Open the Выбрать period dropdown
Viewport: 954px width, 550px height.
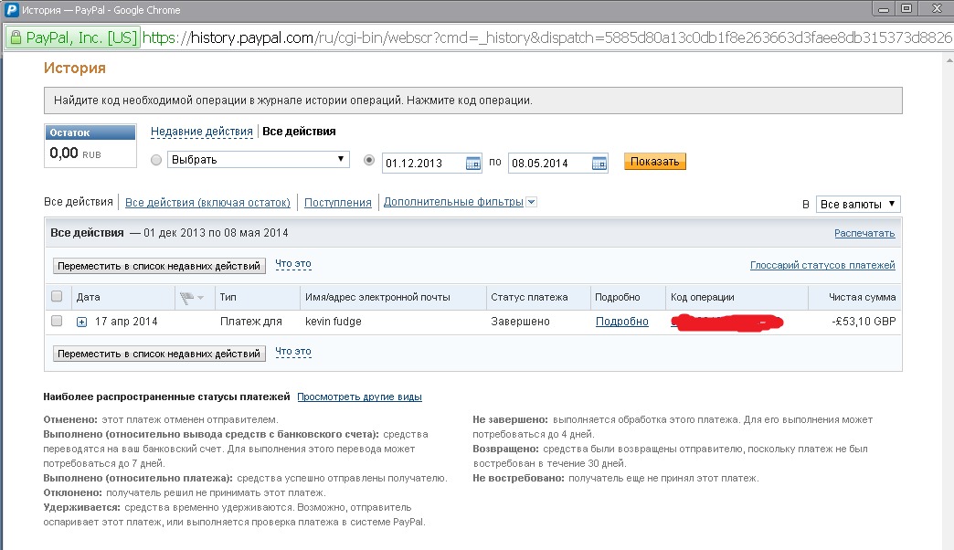point(258,159)
